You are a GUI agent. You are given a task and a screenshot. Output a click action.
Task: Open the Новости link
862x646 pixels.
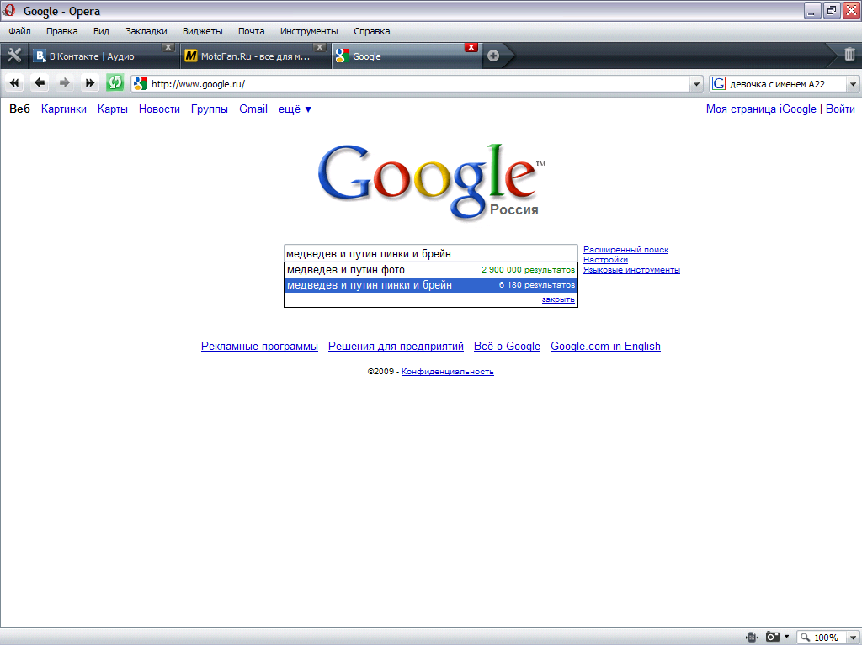point(159,109)
